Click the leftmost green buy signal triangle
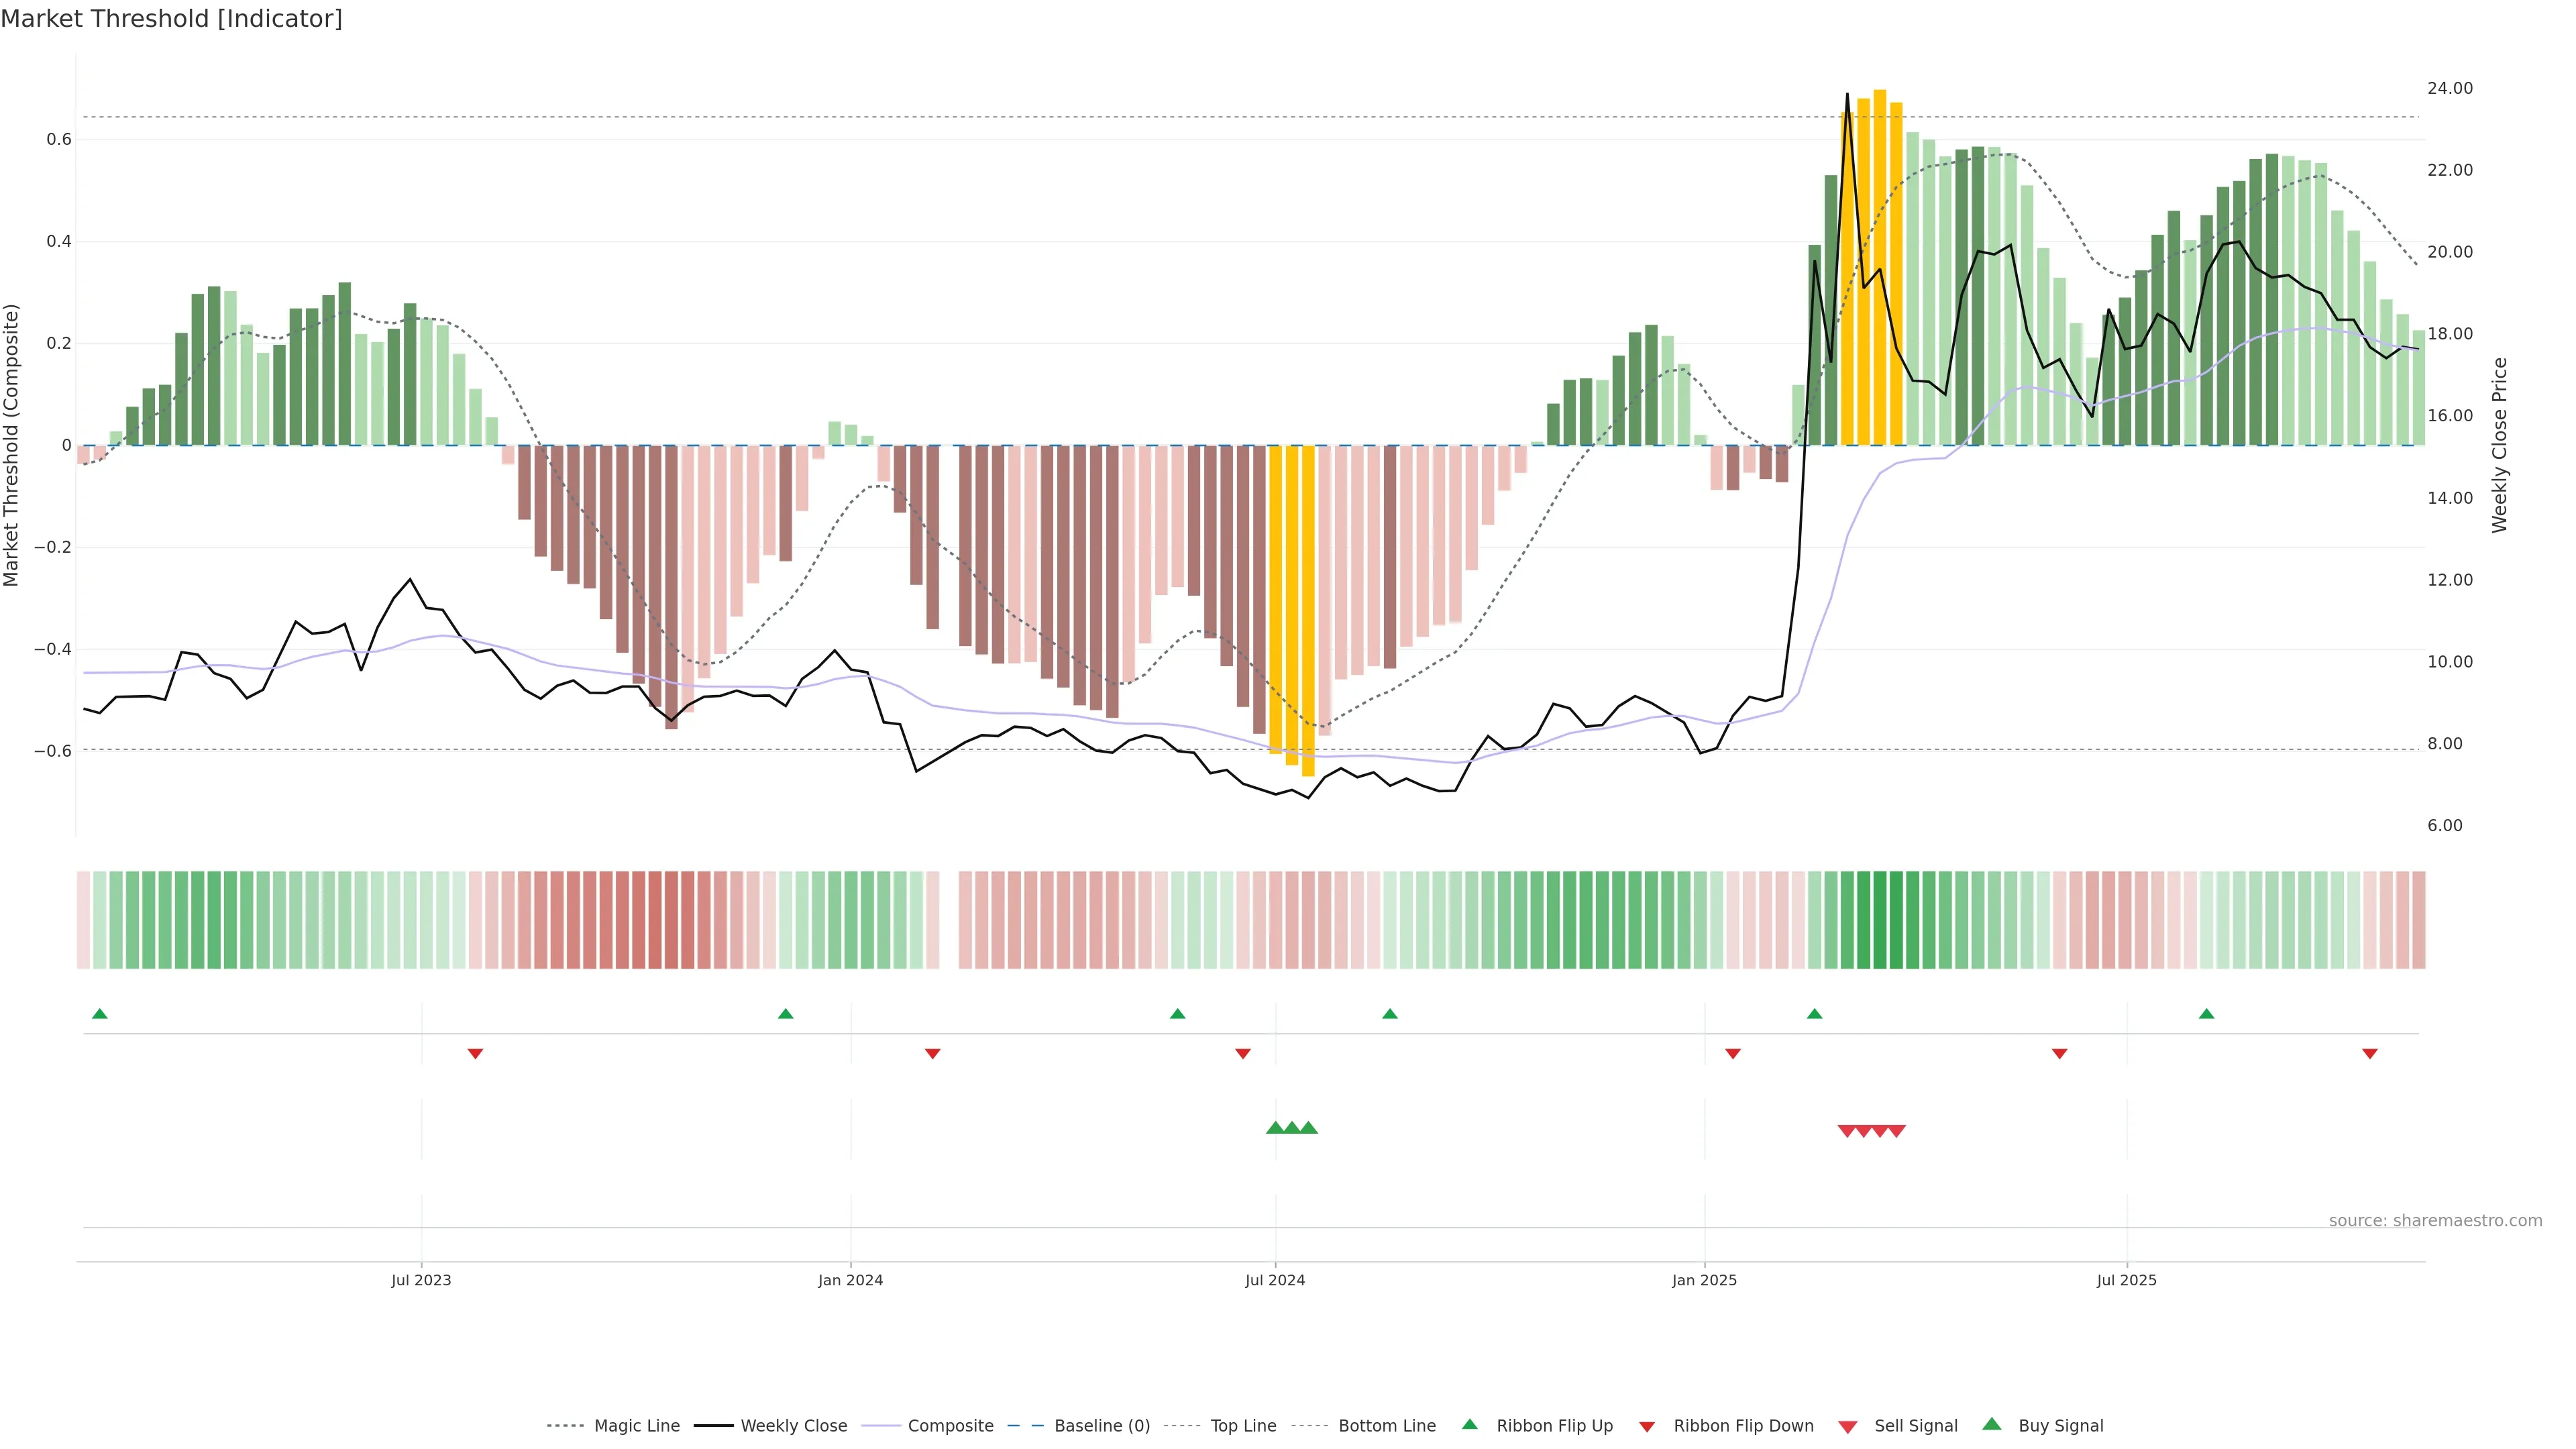 click(1275, 1128)
